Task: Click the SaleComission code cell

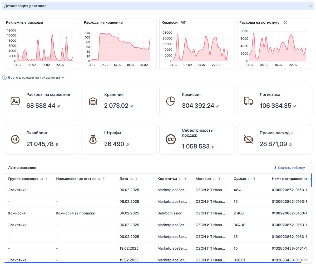Action: pyautogui.click(x=170, y=213)
